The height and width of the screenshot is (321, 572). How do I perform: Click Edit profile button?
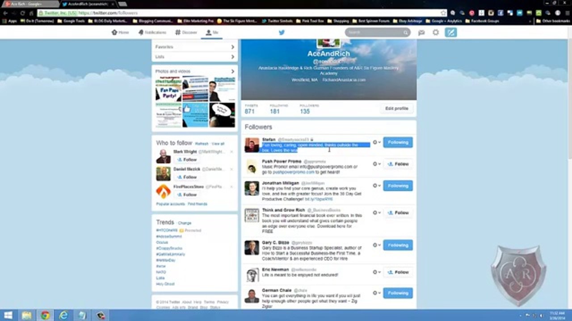click(x=397, y=108)
